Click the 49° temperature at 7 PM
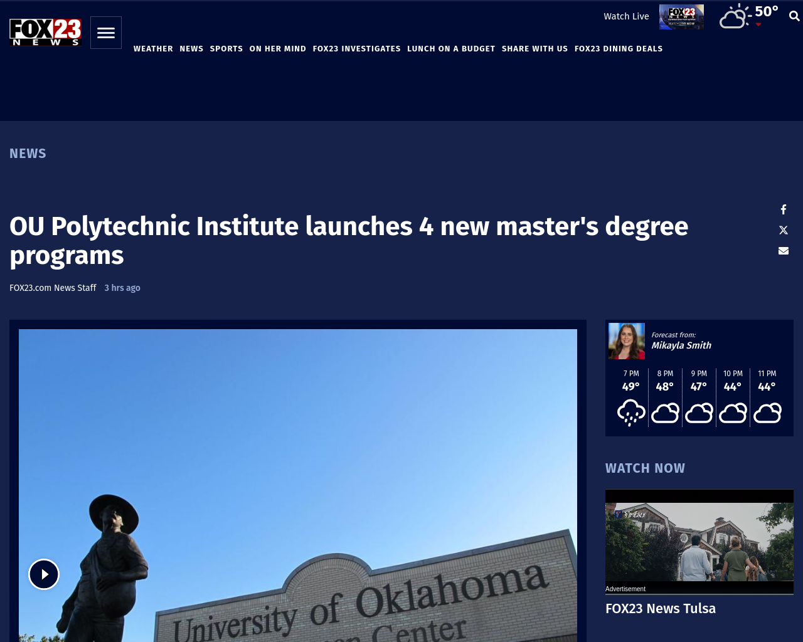The height and width of the screenshot is (642, 803). (630, 387)
